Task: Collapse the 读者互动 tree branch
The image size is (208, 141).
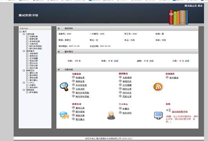Action: click(x=24, y=70)
